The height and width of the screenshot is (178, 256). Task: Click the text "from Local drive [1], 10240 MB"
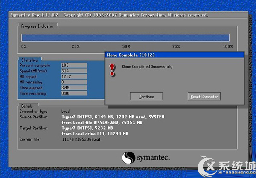95,134
